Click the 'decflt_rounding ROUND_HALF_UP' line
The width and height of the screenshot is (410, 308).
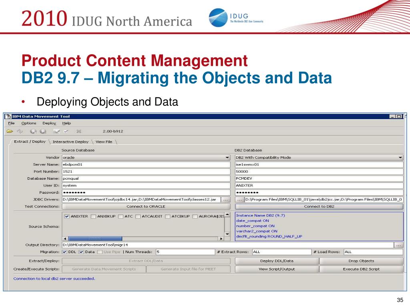click(x=269, y=236)
